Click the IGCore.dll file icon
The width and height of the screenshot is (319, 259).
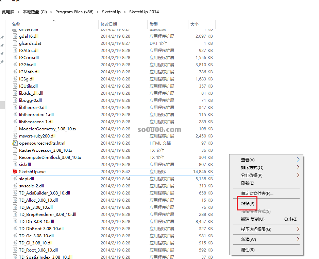15,57
